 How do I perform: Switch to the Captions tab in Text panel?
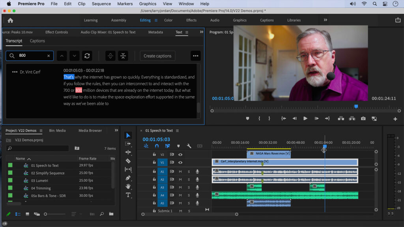(37, 41)
